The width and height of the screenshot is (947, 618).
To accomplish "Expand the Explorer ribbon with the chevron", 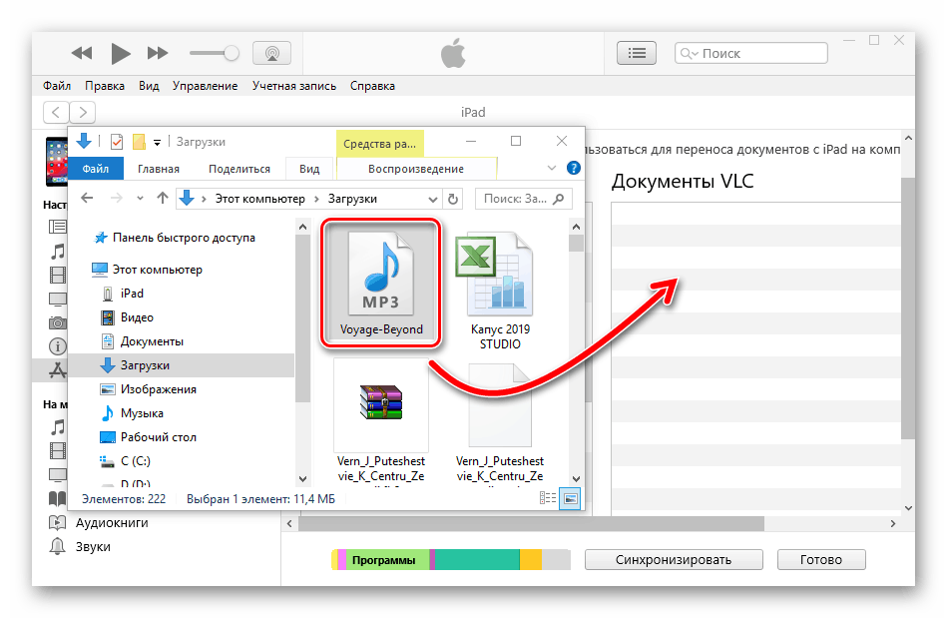I will coord(552,168).
